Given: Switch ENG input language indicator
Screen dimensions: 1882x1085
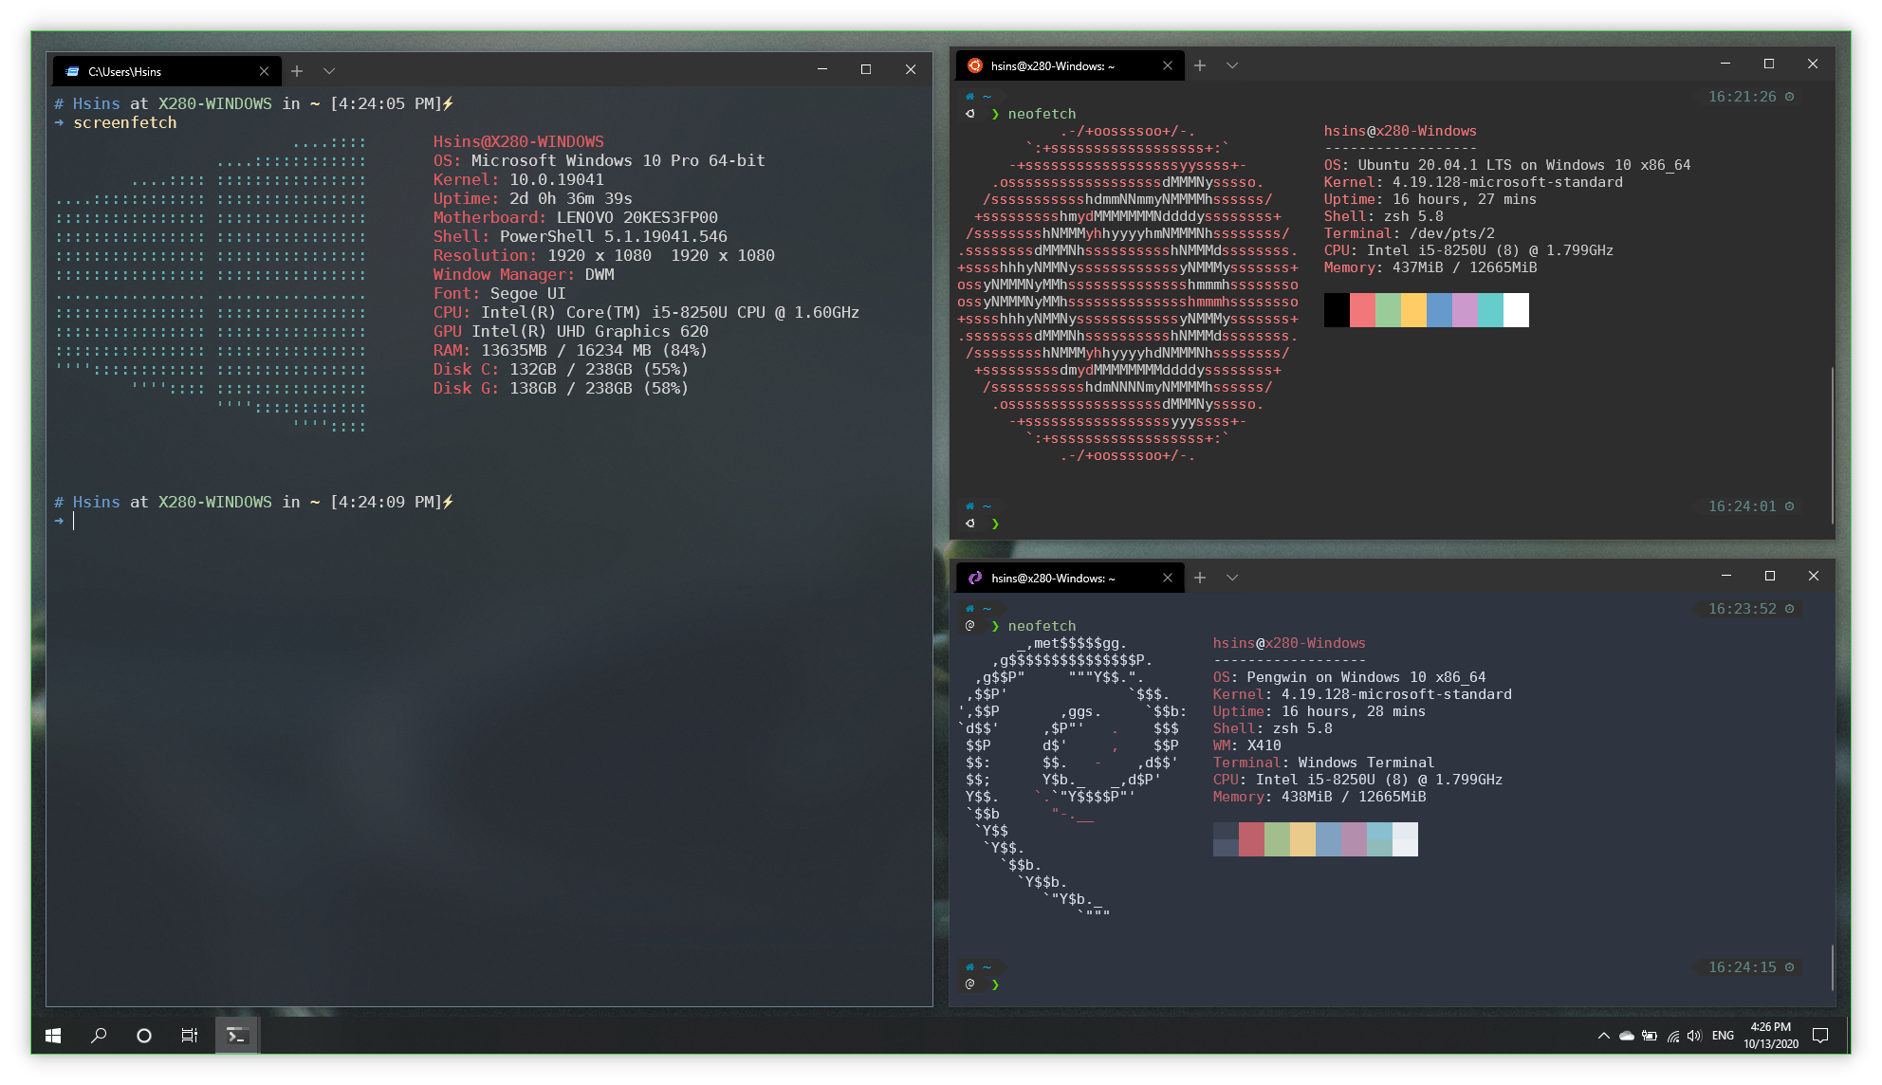Looking at the screenshot, I should click(1723, 1036).
